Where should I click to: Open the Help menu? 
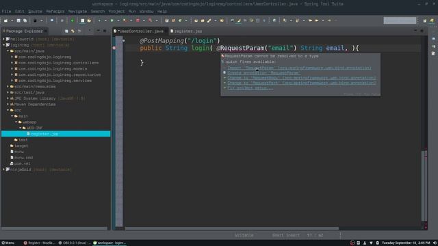[x=162, y=12]
